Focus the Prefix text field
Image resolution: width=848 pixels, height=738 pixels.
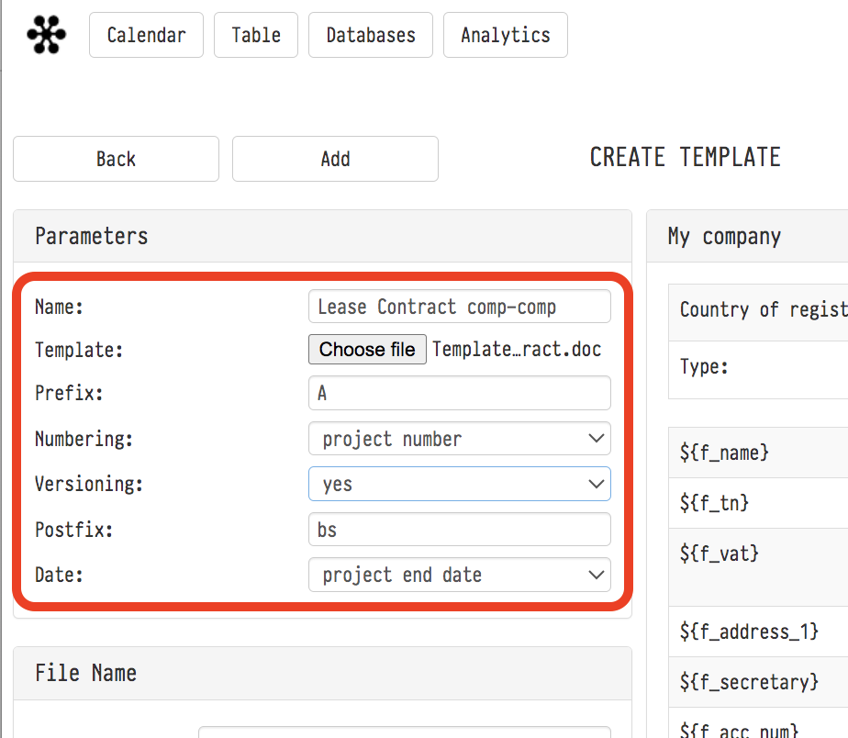pos(459,393)
